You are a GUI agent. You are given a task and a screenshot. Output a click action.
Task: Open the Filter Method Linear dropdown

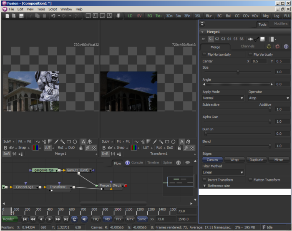coord(223,172)
